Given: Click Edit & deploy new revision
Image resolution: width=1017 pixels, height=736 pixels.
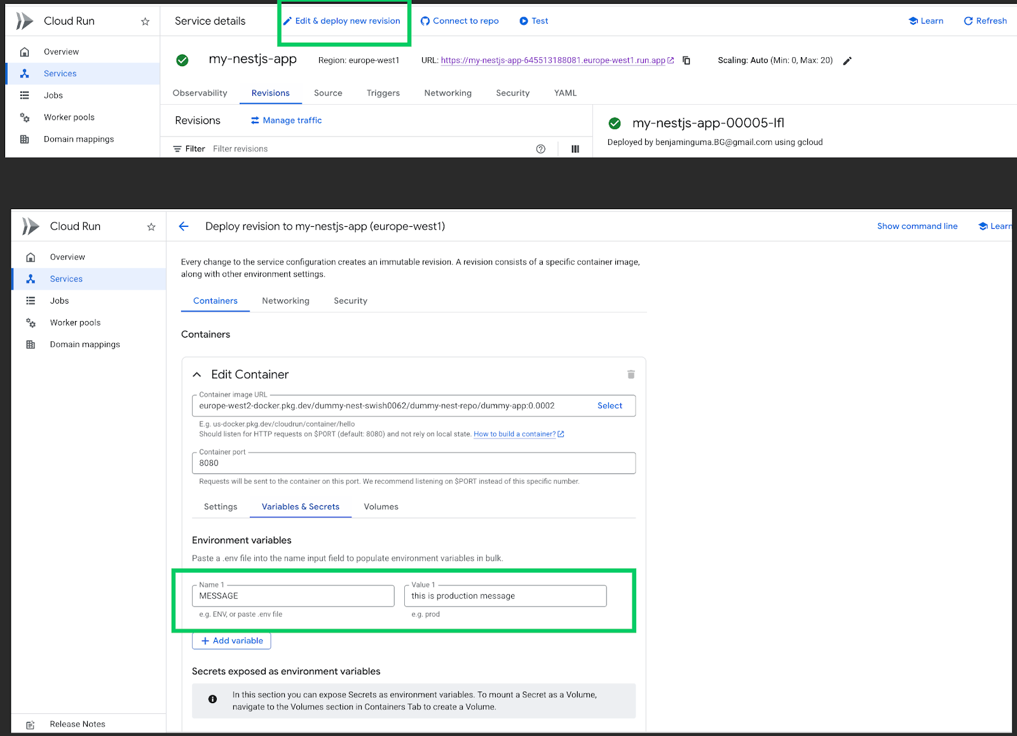Looking at the screenshot, I should coord(342,21).
